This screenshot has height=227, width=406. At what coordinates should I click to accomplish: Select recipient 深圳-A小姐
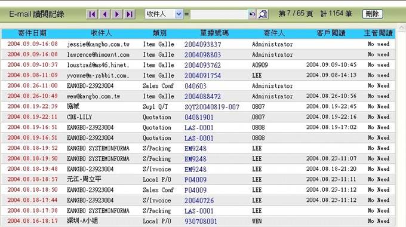point(82,221)
